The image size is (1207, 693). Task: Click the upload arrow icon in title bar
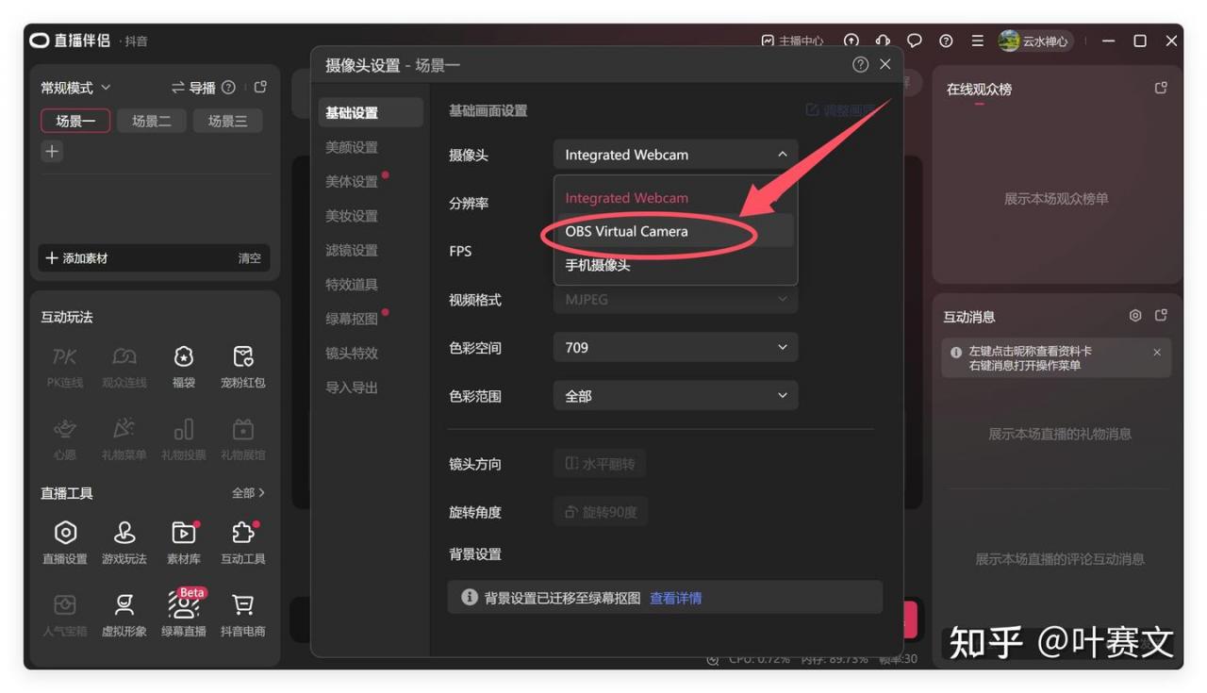(x=852, y=41)
